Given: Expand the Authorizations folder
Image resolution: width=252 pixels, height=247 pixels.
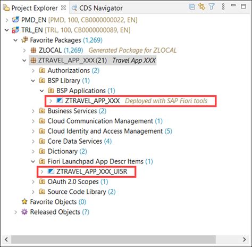Looking at the screenshot, I should click(x=33, y=71).
